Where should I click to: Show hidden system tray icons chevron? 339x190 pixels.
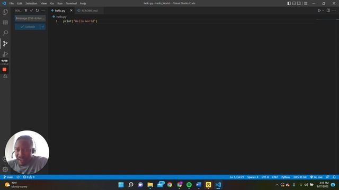tap(277, 185)
